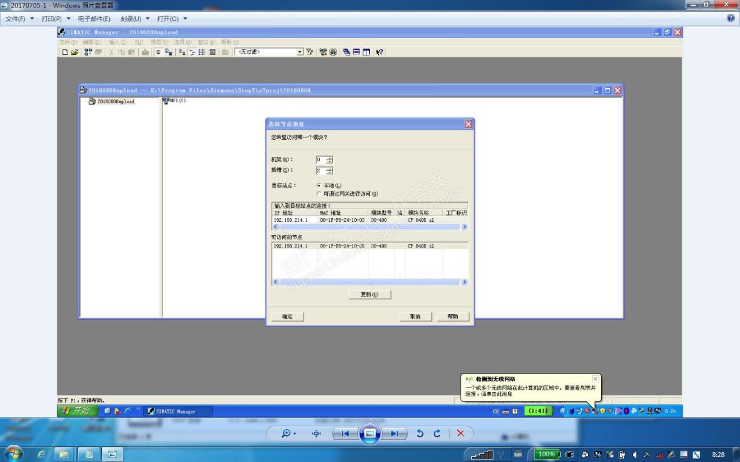Image resolution: width=740 pixels, height=462 pixels.
Task: Open SIMATIC PLC menu
Action: [139, 42]
